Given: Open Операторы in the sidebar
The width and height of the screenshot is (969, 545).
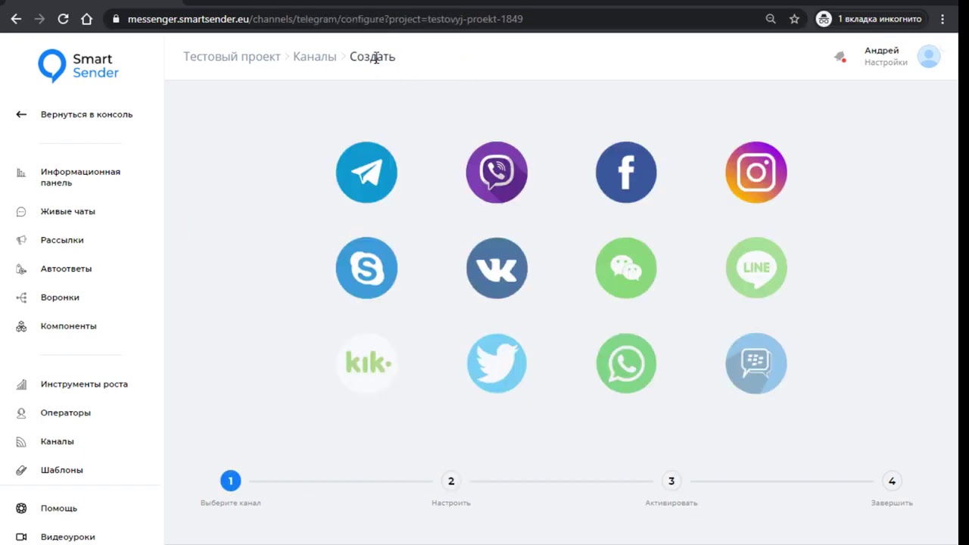Looking at the screenshot, I should [54, 413].
